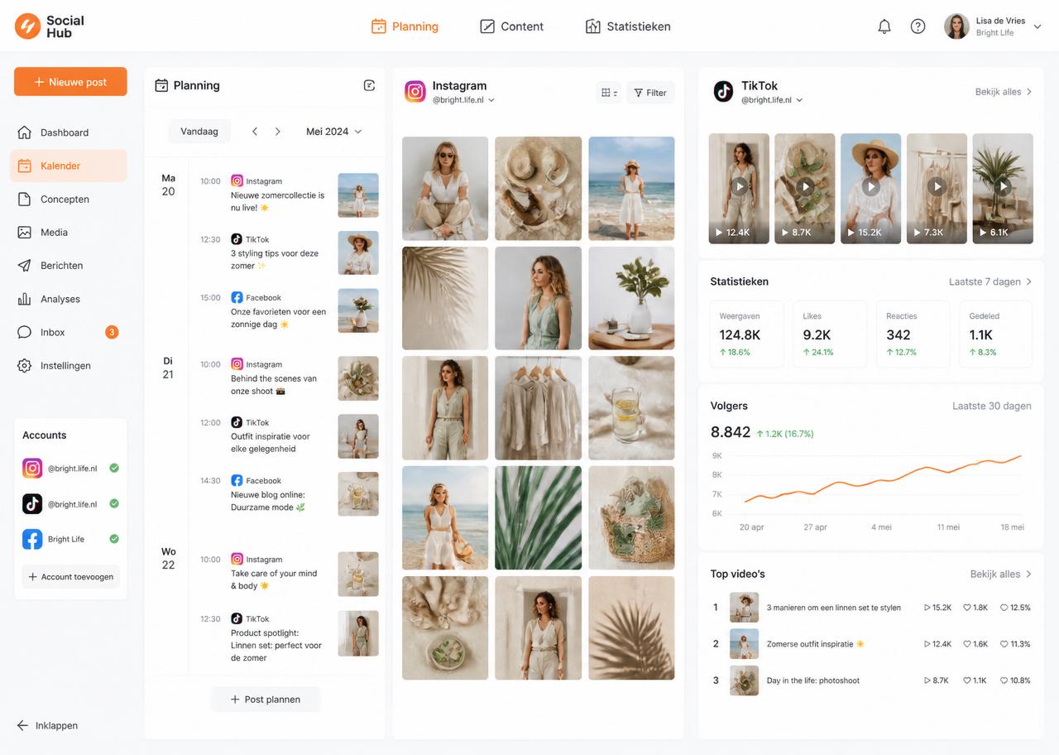The width and height of the screenshot is (1059, 755).
Task: Open the Mei 2024 month dropdown
Action: 333,132
